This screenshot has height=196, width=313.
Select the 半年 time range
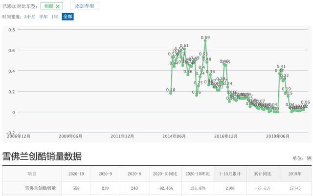44,17
